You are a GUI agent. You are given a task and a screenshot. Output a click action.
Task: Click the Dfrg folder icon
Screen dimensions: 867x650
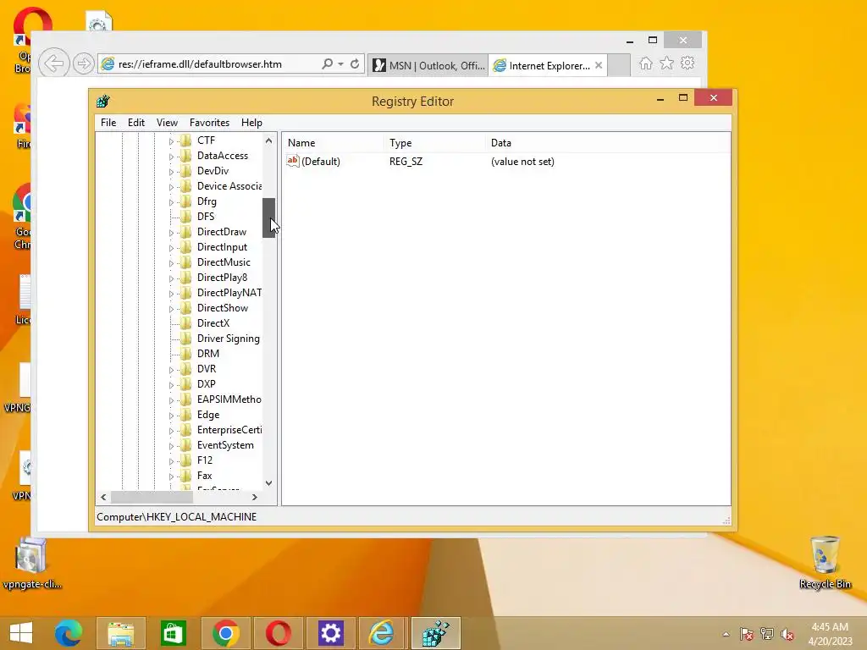(x=186, y=201)
